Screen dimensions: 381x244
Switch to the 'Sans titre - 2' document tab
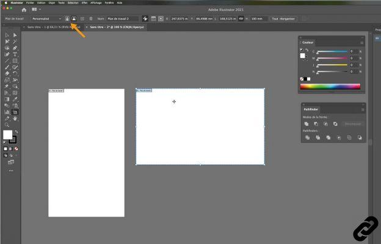coord(117,27)
